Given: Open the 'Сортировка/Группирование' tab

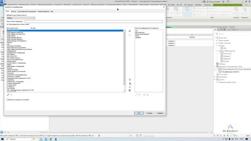Looking at the screenshot, I should coord(27,11).
